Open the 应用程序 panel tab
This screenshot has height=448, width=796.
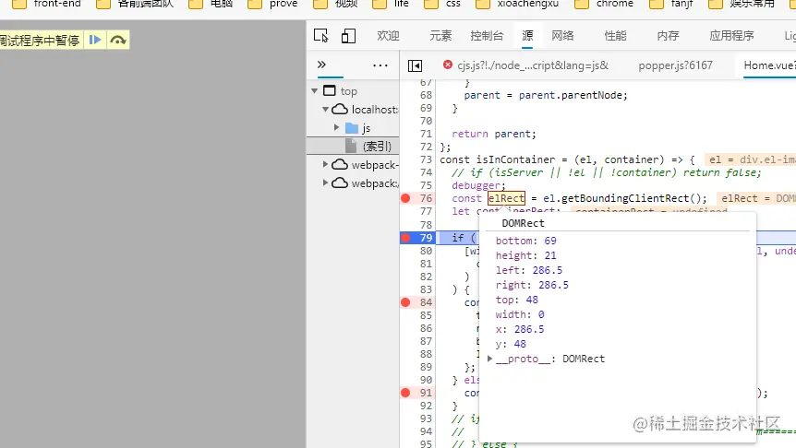pos(731,35)
